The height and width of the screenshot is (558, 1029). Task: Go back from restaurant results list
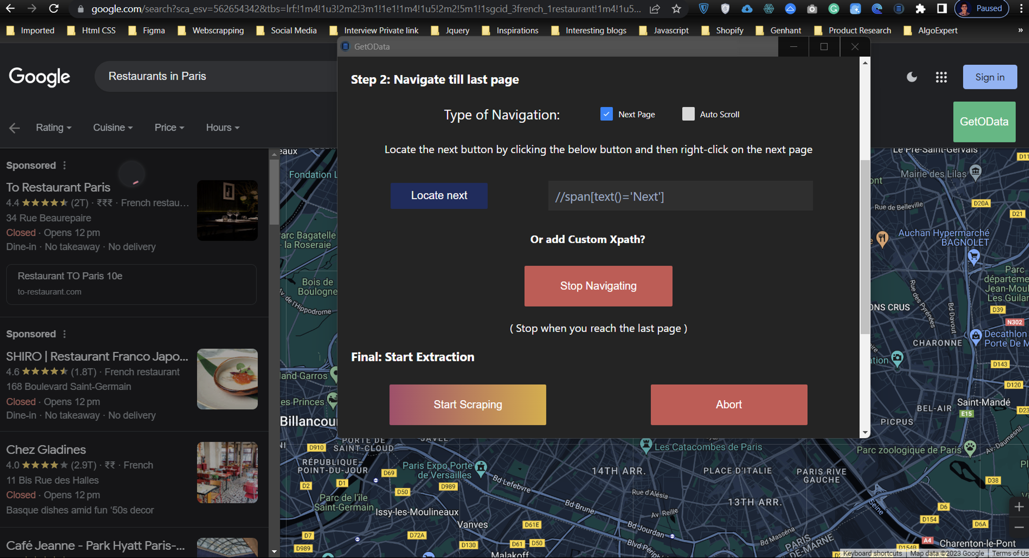tap(14, 128)
